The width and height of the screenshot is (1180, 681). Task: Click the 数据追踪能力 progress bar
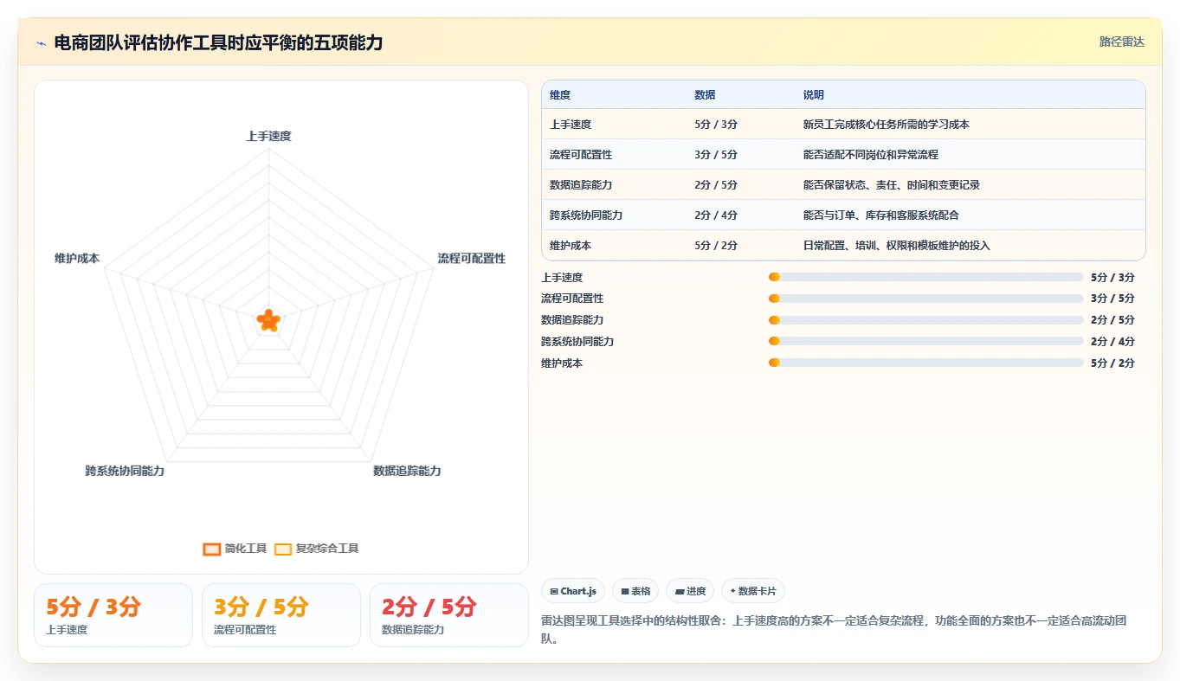(x=925, y=320)
